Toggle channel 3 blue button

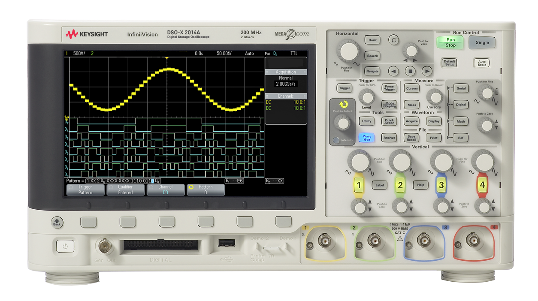[441, 185]
